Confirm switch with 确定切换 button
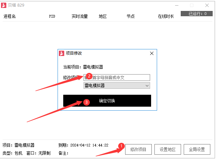The image size is (216, 159). (x=107, y=101)
